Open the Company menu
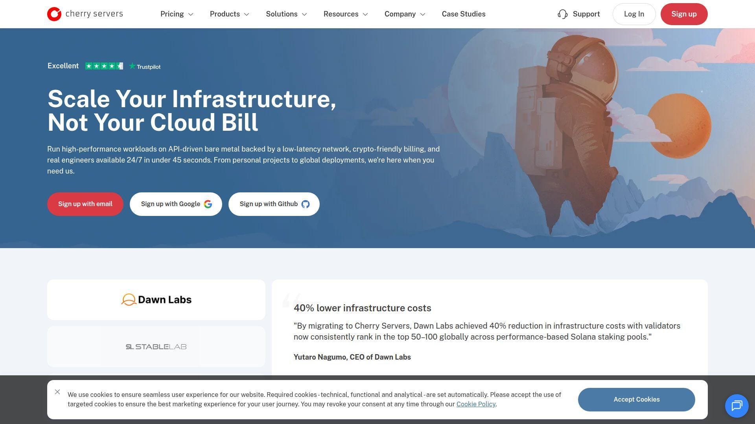Viewport: 755px width, 424px height. (405, 14)
